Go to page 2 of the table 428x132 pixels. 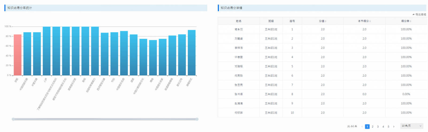pos(372,127)
